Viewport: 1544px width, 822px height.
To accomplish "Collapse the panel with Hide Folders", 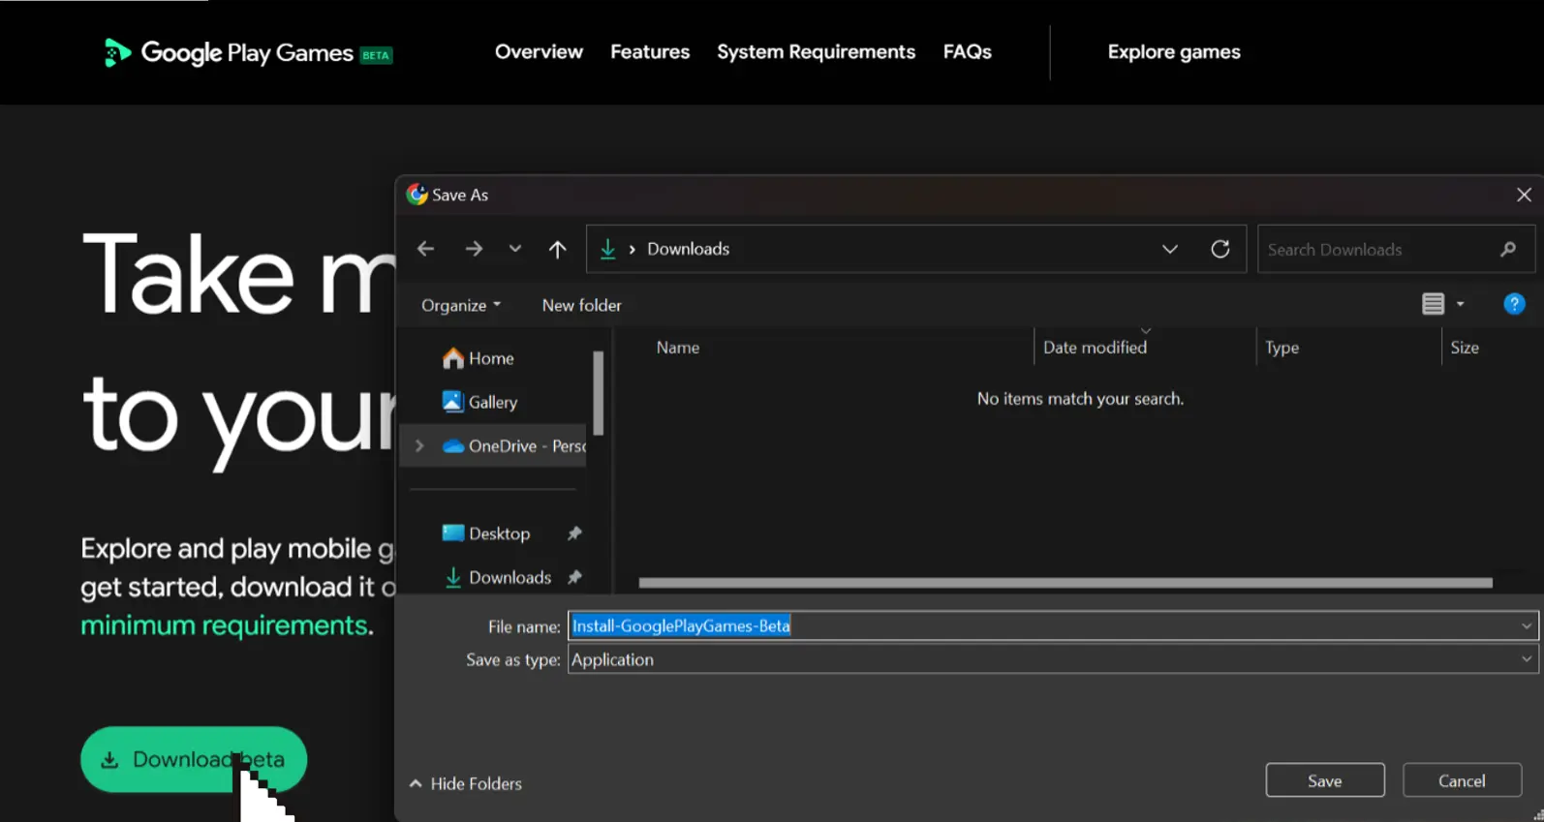I will click(x=466, y=783).
